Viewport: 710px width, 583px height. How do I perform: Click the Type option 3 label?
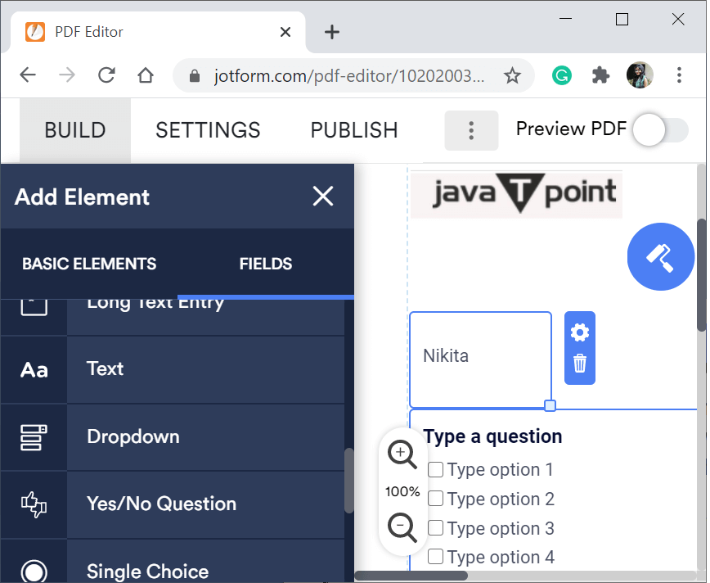point(501,529)
